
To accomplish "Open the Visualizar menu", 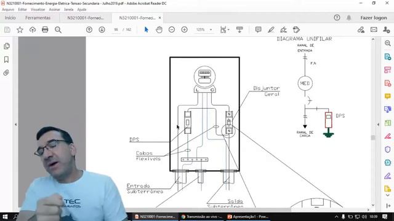I will point(38,10).
